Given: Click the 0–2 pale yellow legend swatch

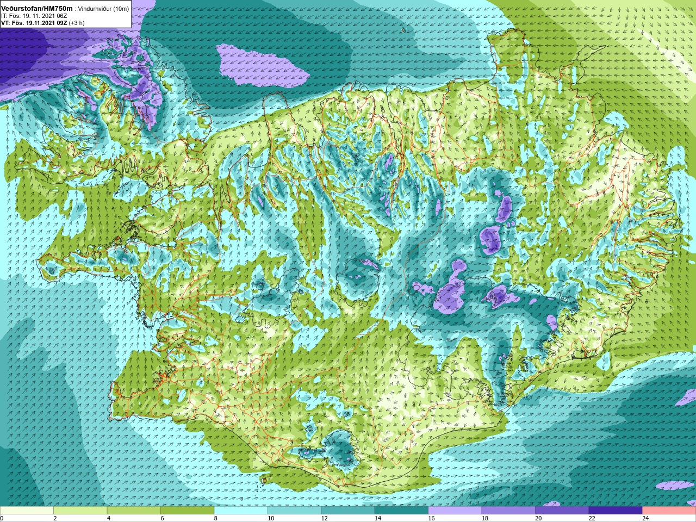Looking at the screenshot, I should pyautogui.click(x=27, y=511).
